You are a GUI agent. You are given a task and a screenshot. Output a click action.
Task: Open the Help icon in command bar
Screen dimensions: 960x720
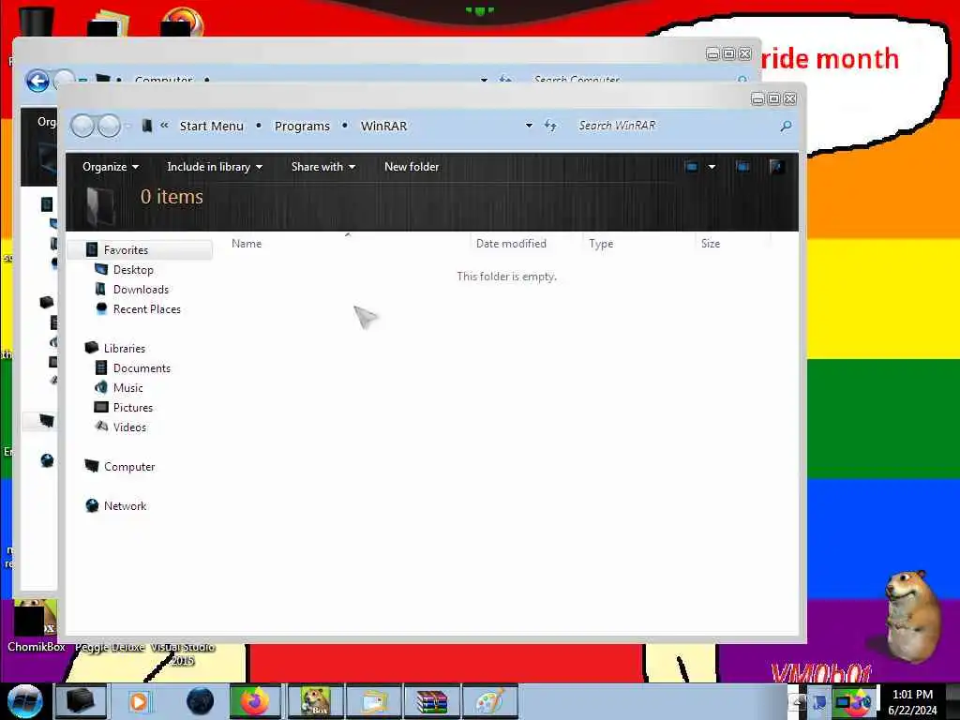tap(776, 167)
